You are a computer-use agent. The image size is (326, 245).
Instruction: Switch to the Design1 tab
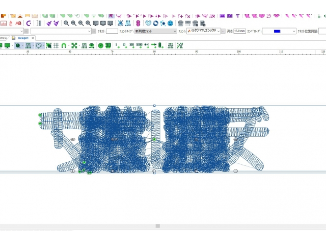[x=23, y=38]
